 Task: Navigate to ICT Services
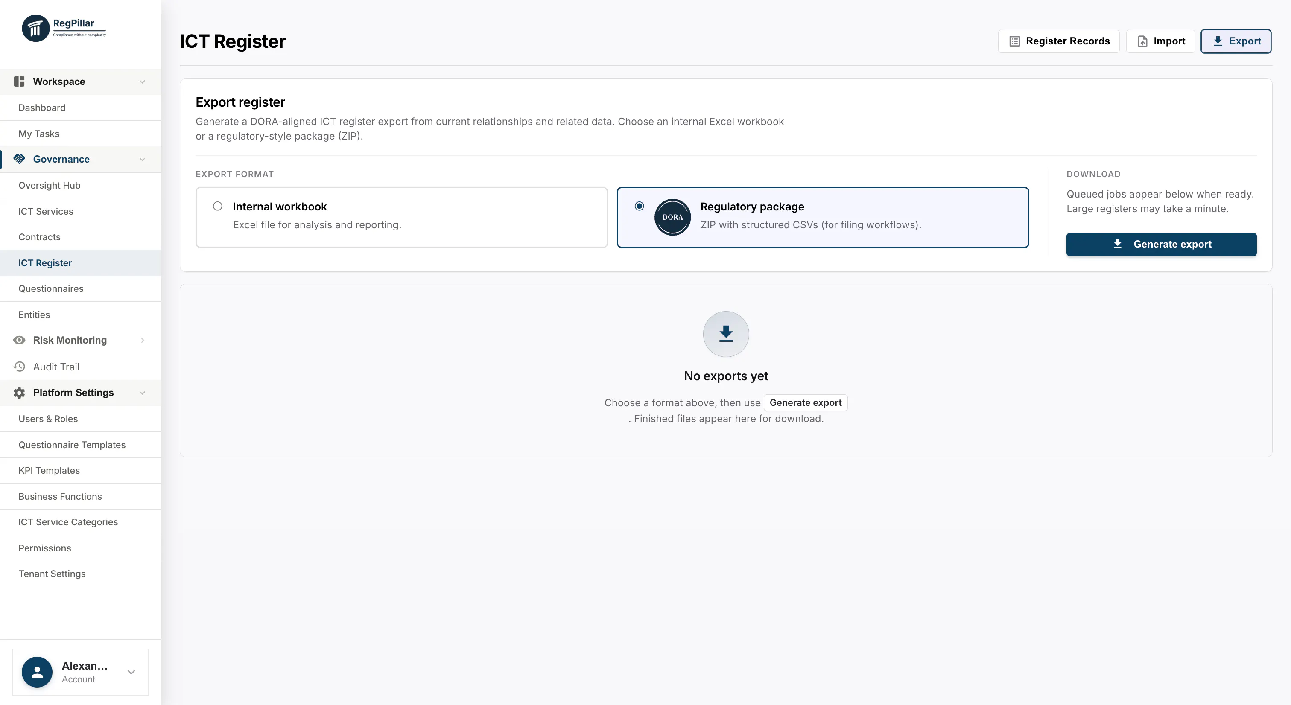(81, 211)
